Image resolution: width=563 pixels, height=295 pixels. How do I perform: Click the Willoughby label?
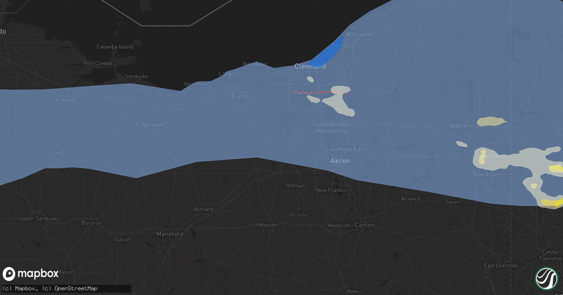point(359,34)
